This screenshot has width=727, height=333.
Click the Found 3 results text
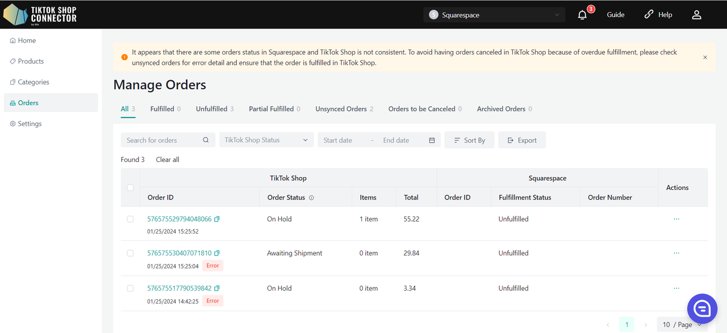pos(133,160)
